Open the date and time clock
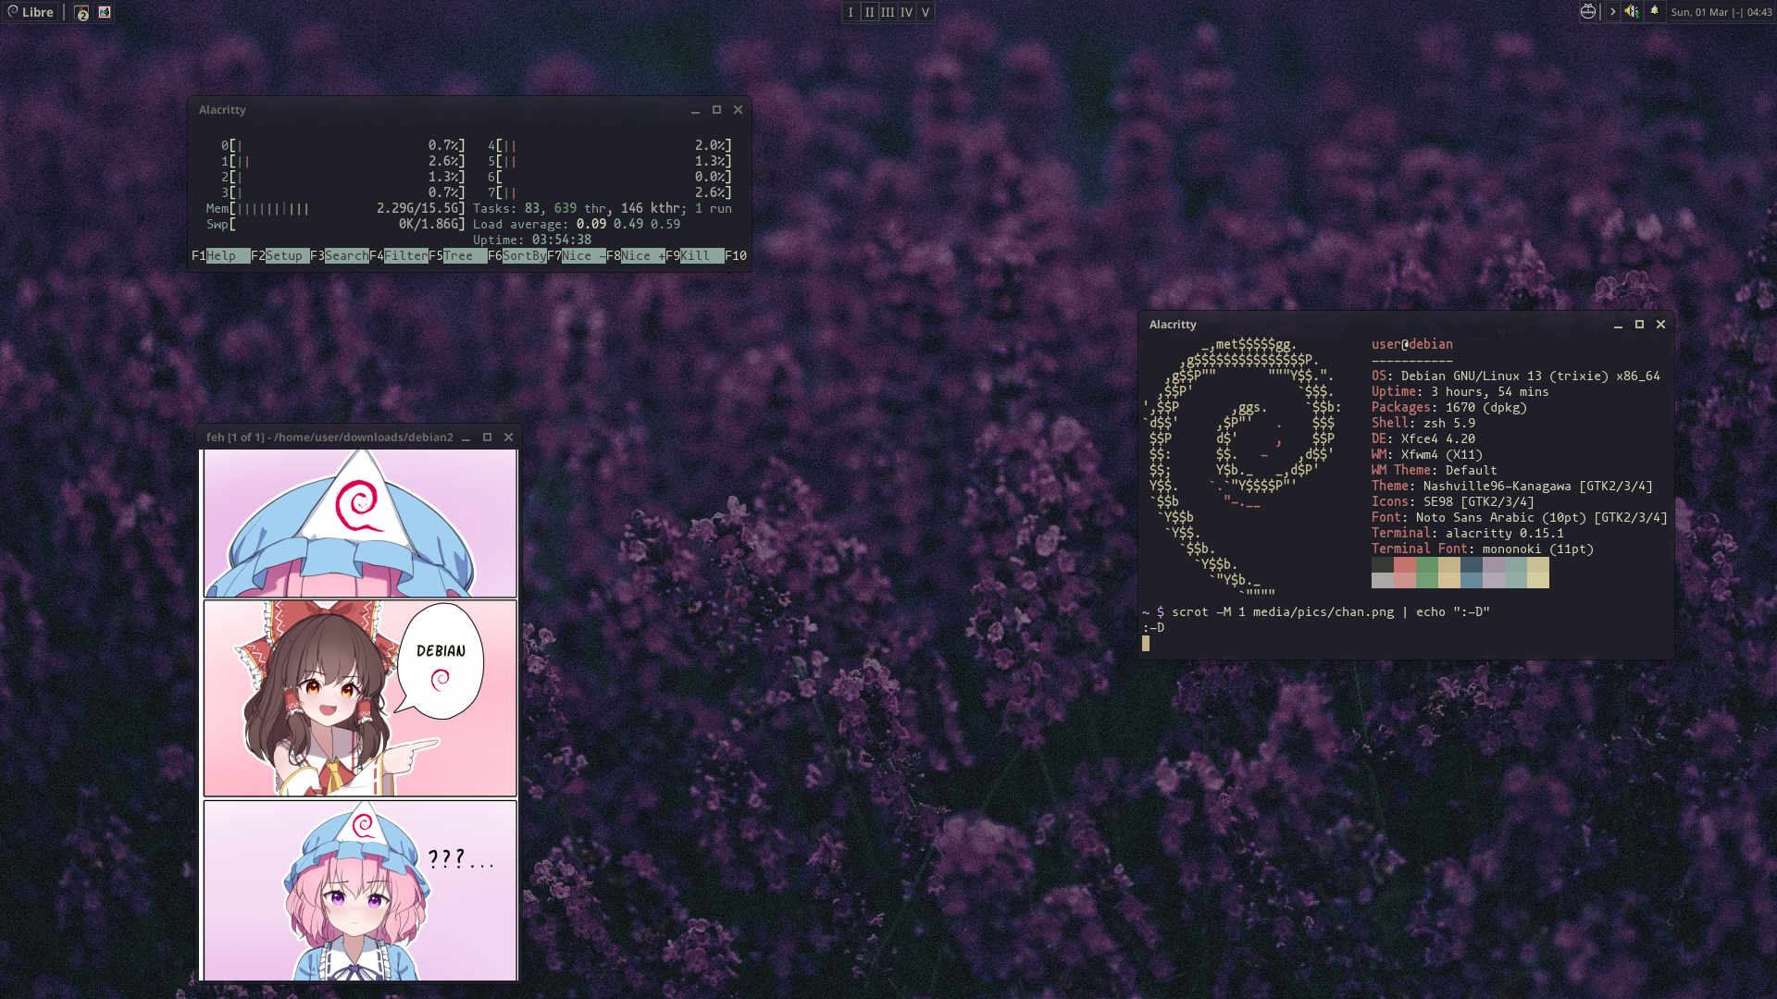The image size is (1777, 999). tap(1721, 12)
